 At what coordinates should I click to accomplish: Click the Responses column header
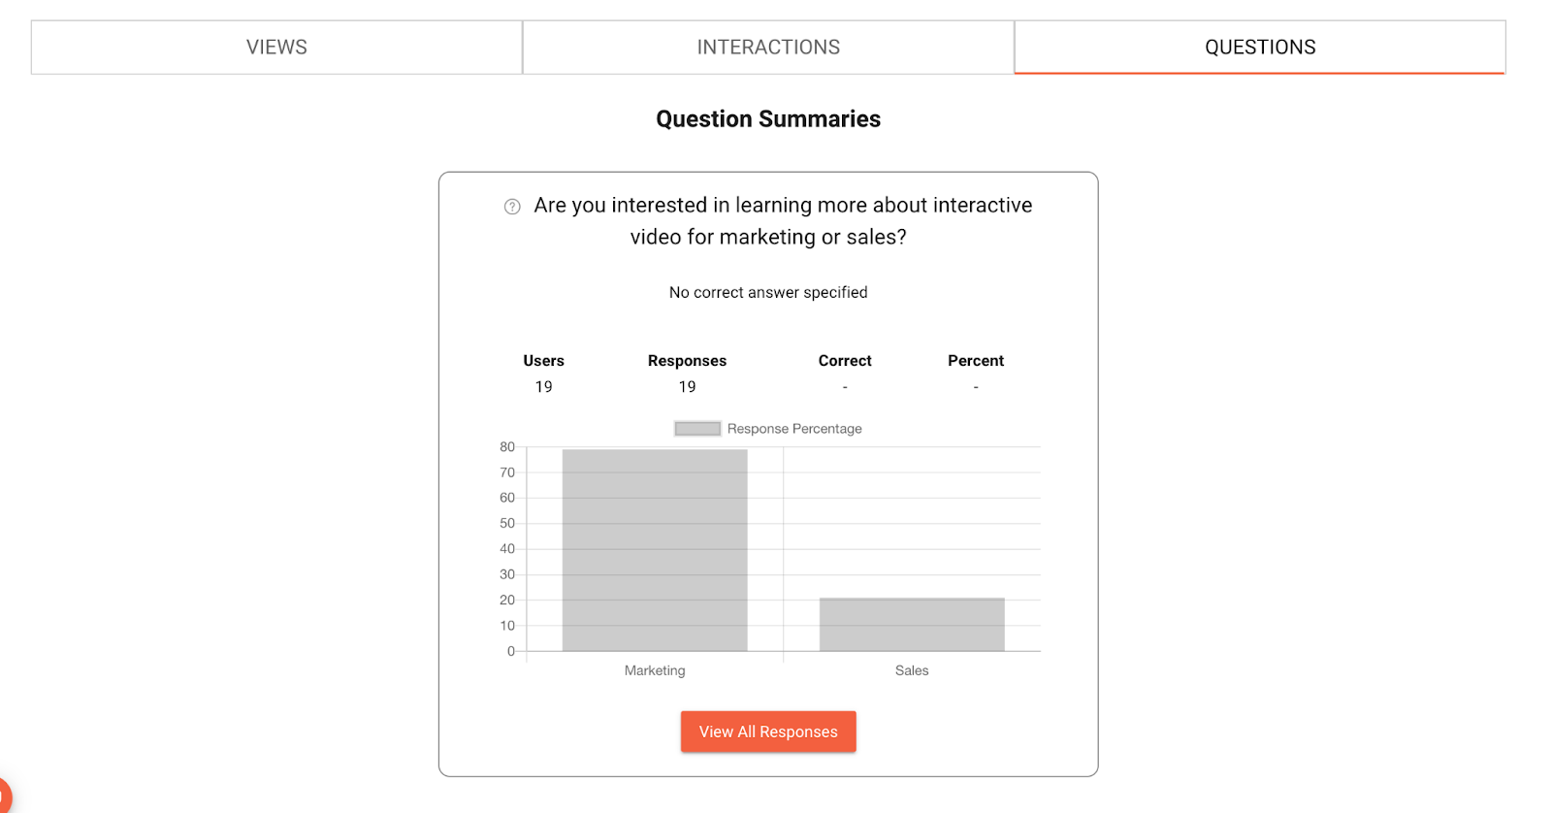coord(687,361)
